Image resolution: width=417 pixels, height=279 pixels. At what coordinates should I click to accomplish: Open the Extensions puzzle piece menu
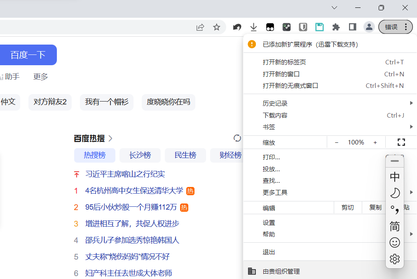336,27
